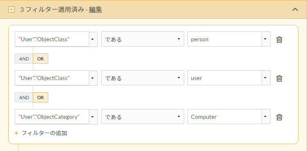Image resolution: width=307 pixels, height=151 pixels.
Task: Click フィルターの追加 to add a filter
Action: (x=44, y=133)
